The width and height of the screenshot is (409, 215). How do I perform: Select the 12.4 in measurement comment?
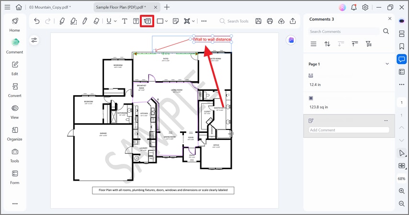pyautogui.click(x=349, y=80)
